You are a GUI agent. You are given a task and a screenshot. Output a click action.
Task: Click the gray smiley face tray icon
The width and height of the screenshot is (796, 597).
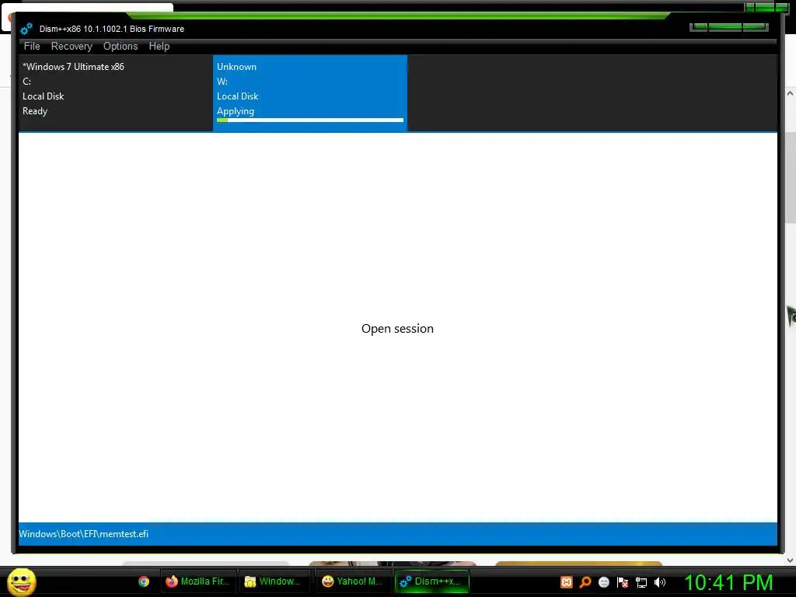pyautogui.click(x=603, y=582)
